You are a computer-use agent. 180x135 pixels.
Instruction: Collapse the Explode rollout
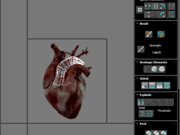(x=137, y=94)
